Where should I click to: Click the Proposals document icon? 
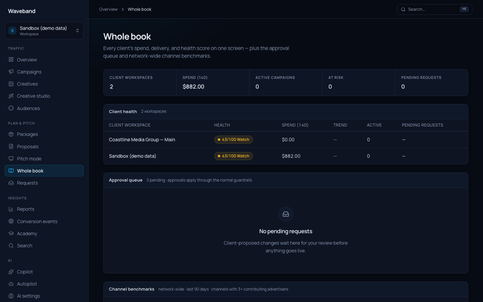point(11,146)
